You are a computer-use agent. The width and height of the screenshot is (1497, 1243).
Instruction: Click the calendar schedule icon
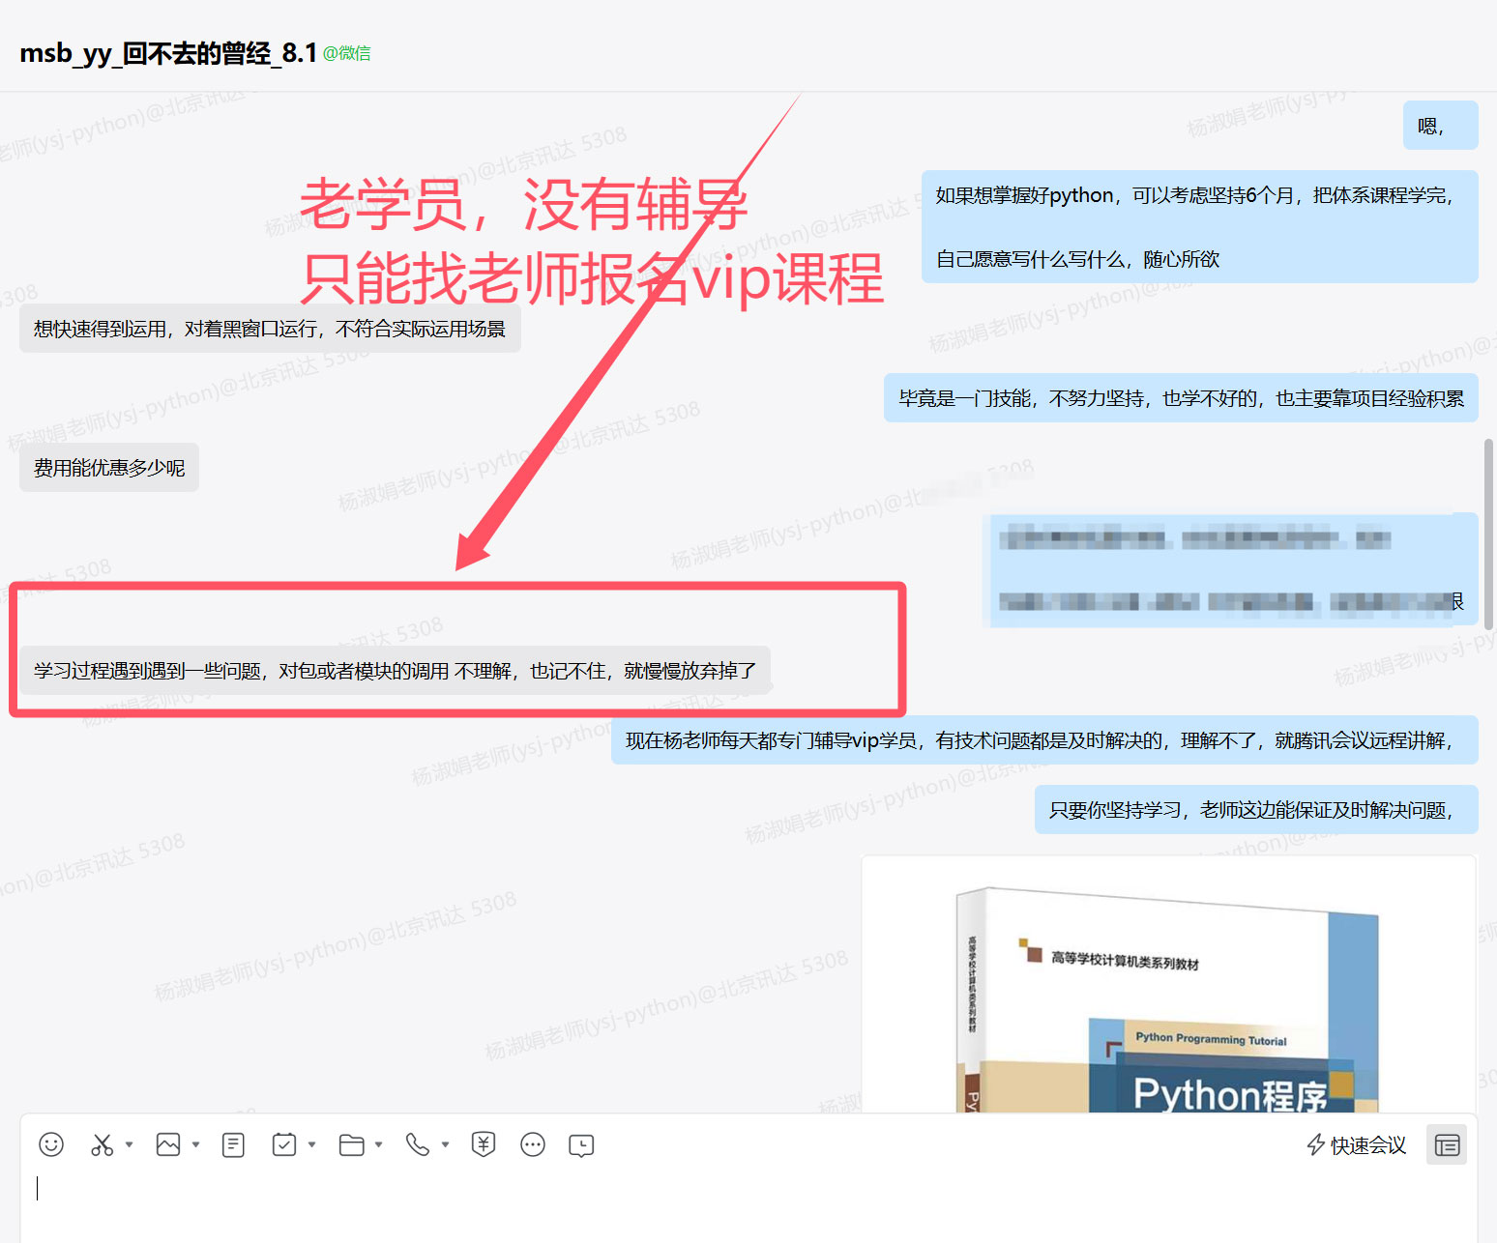(284, 1144)
